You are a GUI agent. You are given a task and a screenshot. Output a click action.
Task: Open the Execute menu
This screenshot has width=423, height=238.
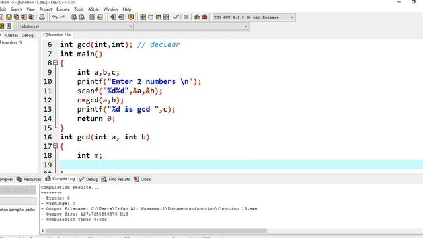63,9
